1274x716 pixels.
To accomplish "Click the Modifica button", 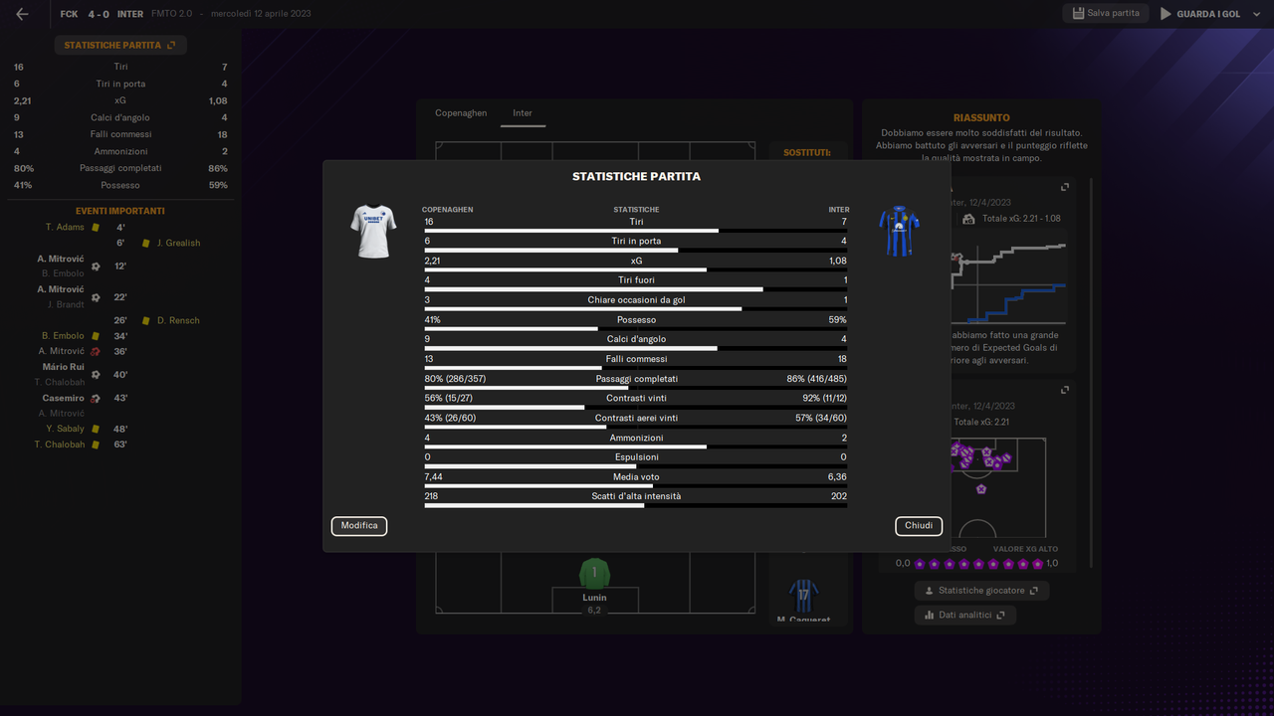I will tap(358, 525).
